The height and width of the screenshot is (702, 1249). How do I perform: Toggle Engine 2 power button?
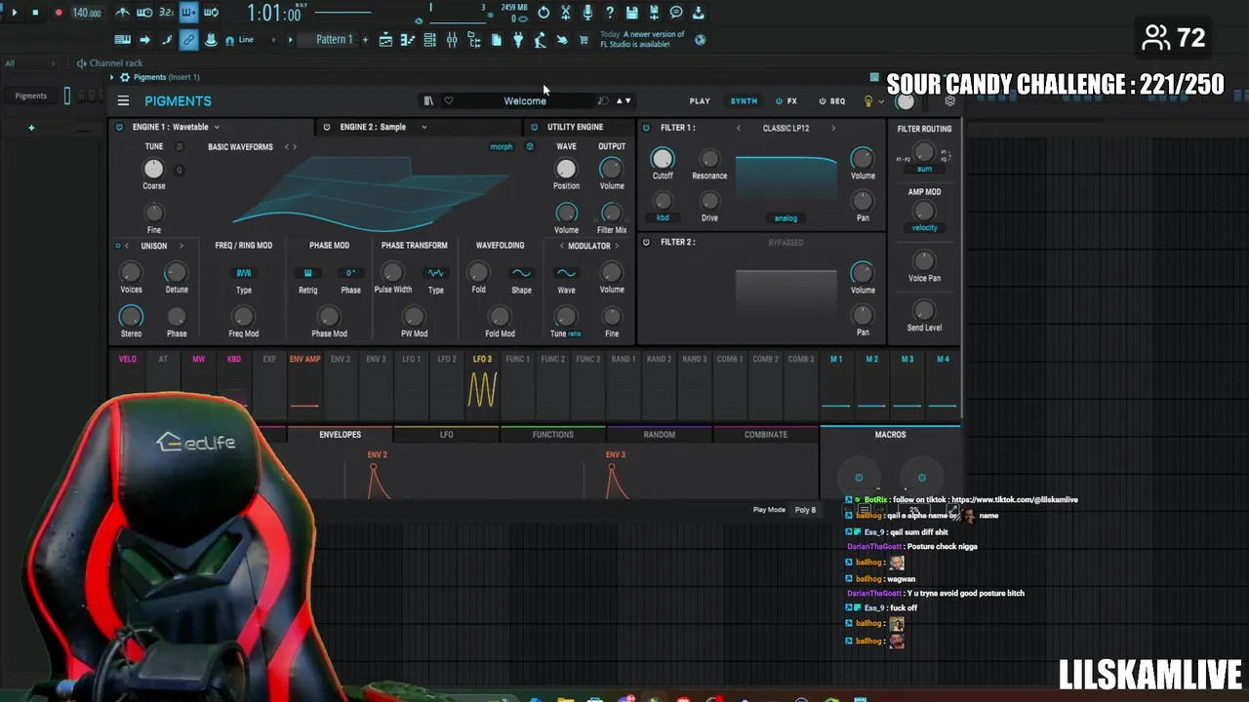point(327,127)
